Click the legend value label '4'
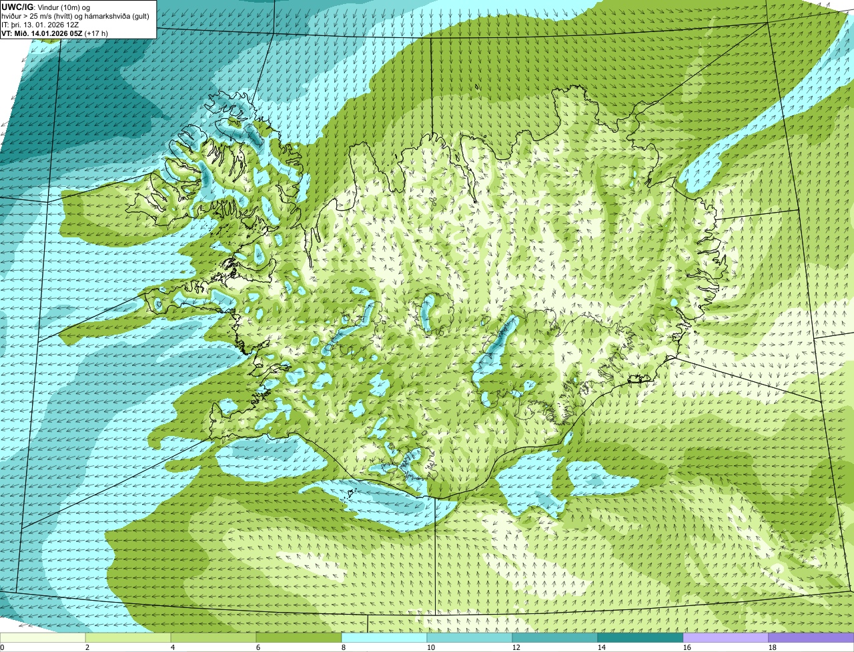 (173, 647)
